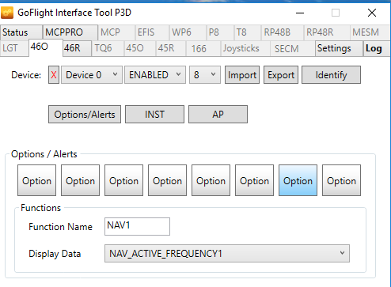Click the first Option button on the left
The image size is (391, 287).
pyautogui.click(x=36, y=180)
